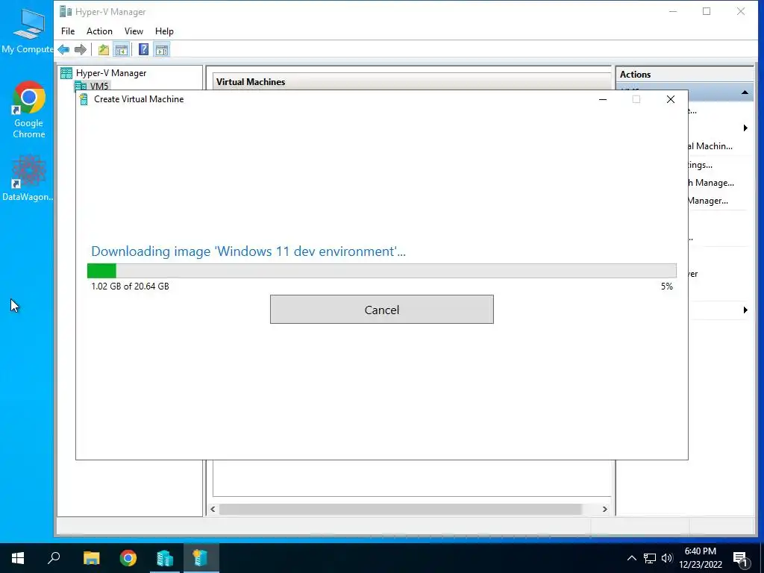Toggle Show/Hide Console Tree toolbar icon
This screenshot has width=764, height=573.
point(122,49)
